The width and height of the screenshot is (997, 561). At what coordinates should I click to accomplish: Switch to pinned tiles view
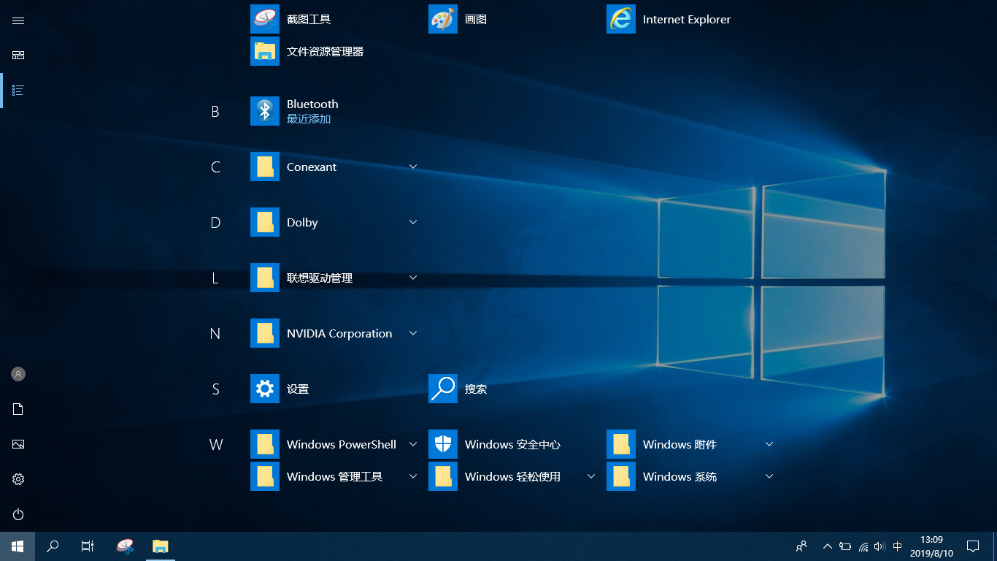tap(18, 56)
